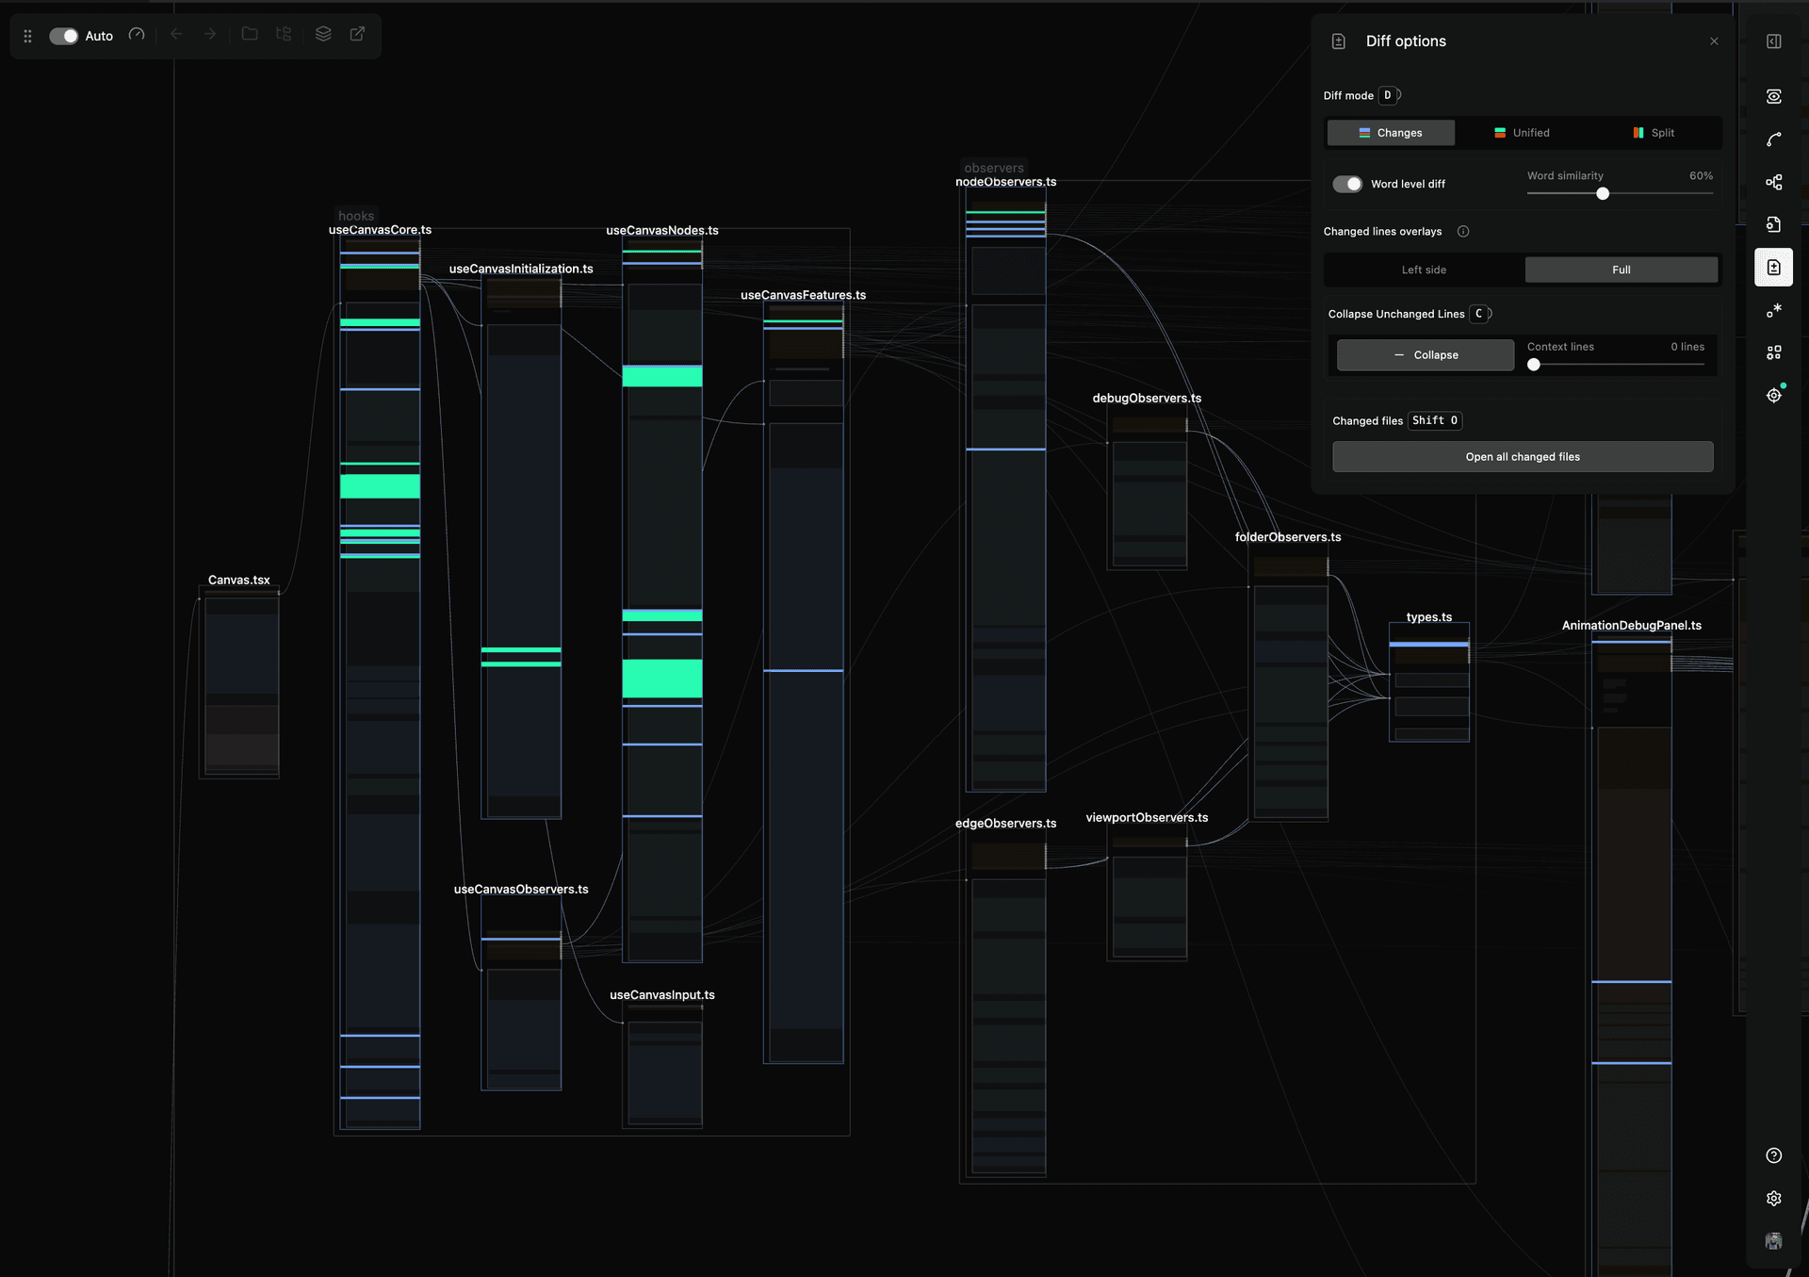Viewport: 1809px width, 1277px height.
Task: Switch changed lines overlay to Left side
Action: tap(1424, 270)
